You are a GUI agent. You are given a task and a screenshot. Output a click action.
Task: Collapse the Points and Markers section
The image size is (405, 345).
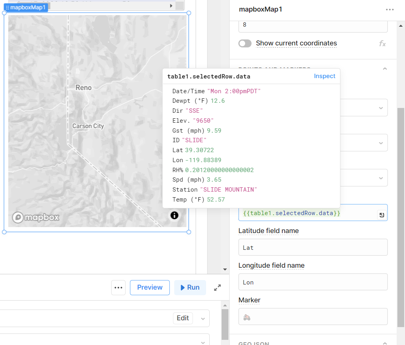(x=385, y=69)
